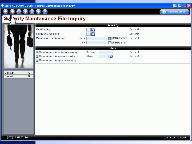Click the Account input field
This screenshot has width=192, height=144.
[x=106, y=53]
